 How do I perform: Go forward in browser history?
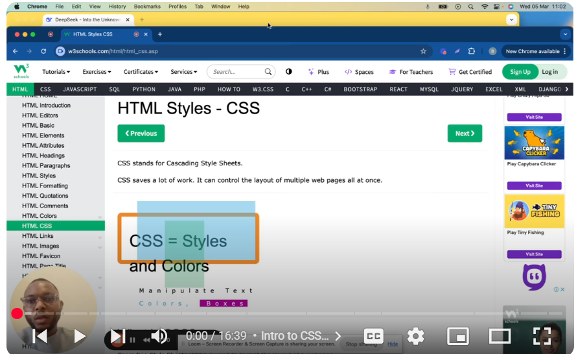pos(29,51)
